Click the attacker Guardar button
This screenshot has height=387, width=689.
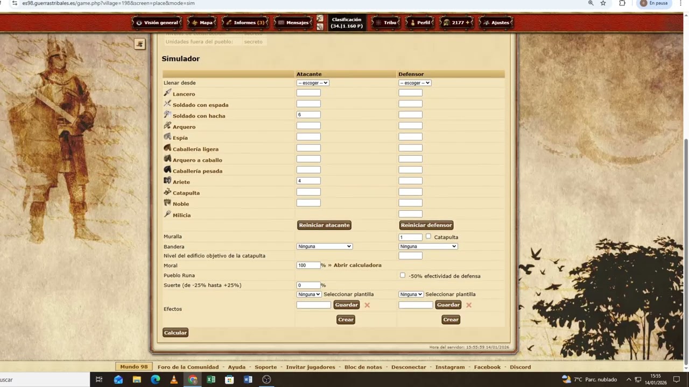tap(347, 305)
